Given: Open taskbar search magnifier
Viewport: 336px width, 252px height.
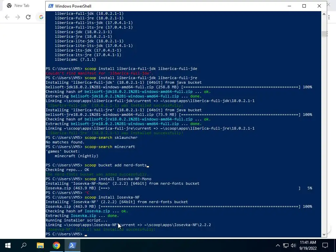Looking at the screenshot, I should 24,245.
